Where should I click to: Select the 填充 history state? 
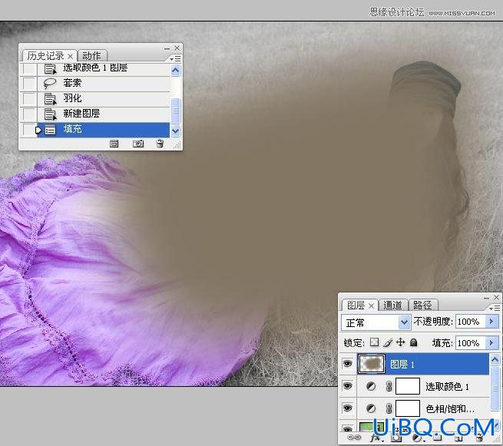click(104, 130)
